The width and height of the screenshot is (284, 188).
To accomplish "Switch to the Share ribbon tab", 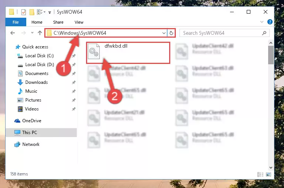I will (x=58, y=22).
